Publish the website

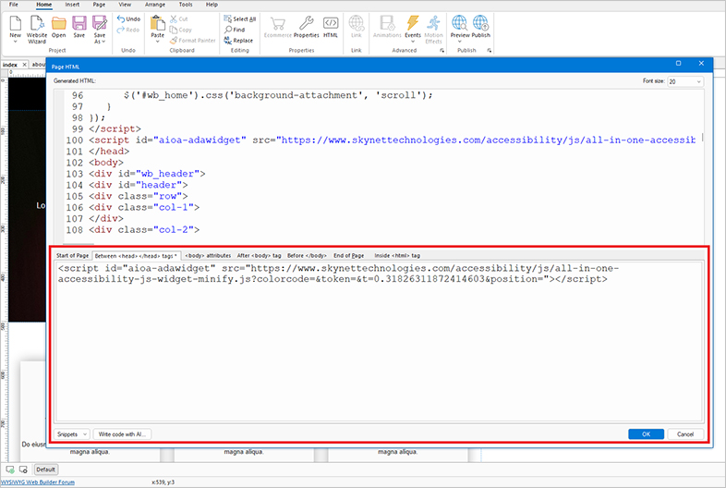coord(480,27)
